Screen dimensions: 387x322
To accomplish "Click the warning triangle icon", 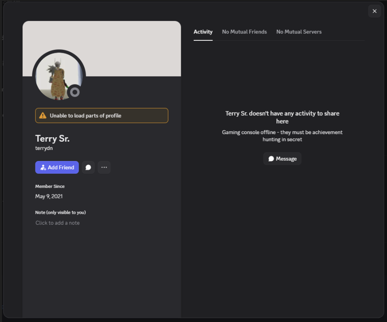I will [43, 116].
